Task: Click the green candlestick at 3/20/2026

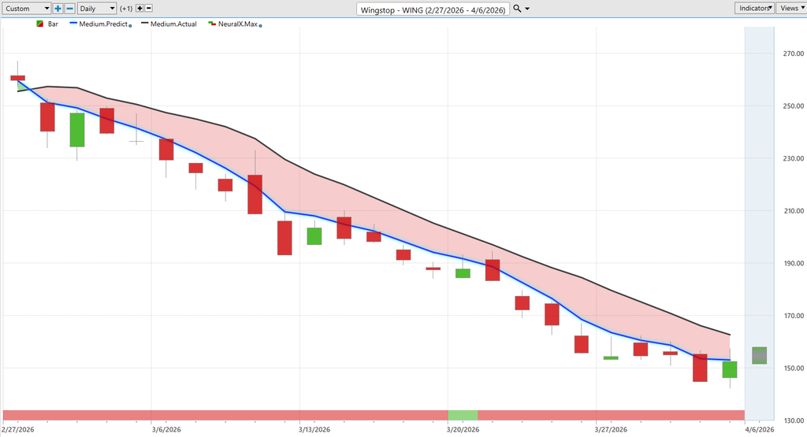Action: coord(463,273)
